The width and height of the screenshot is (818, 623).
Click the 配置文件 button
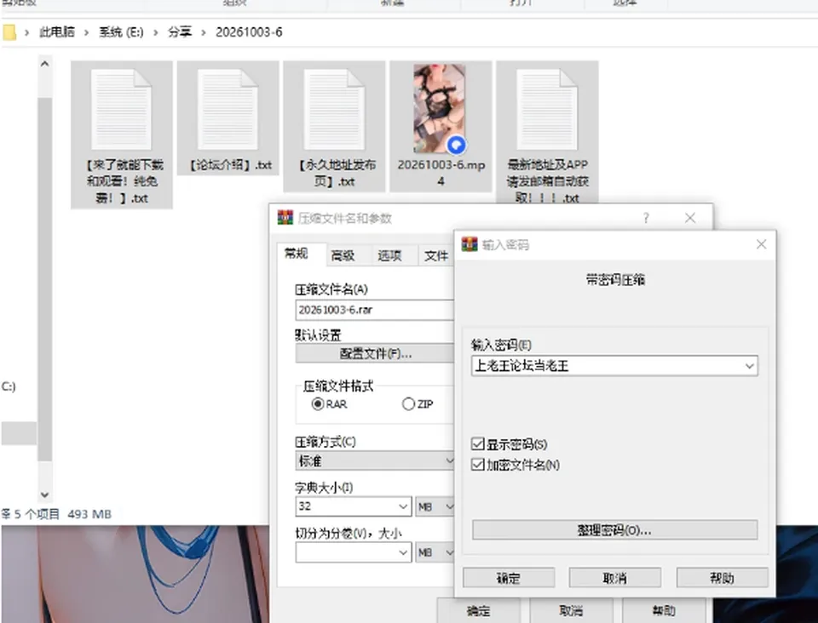click(x=375, y=354)
